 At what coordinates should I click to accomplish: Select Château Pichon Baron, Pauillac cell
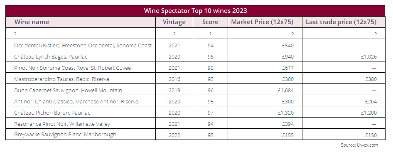click(52, 113)
